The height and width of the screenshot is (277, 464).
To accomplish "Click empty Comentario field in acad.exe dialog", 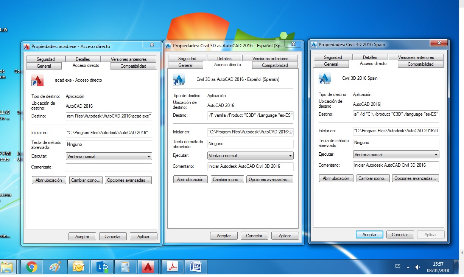I will coord(109,167).
